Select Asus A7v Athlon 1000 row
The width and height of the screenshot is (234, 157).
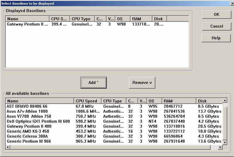[27, 111]
